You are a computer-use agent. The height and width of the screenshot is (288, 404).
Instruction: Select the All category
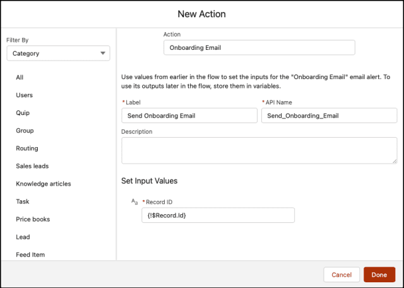pos(20,77)
